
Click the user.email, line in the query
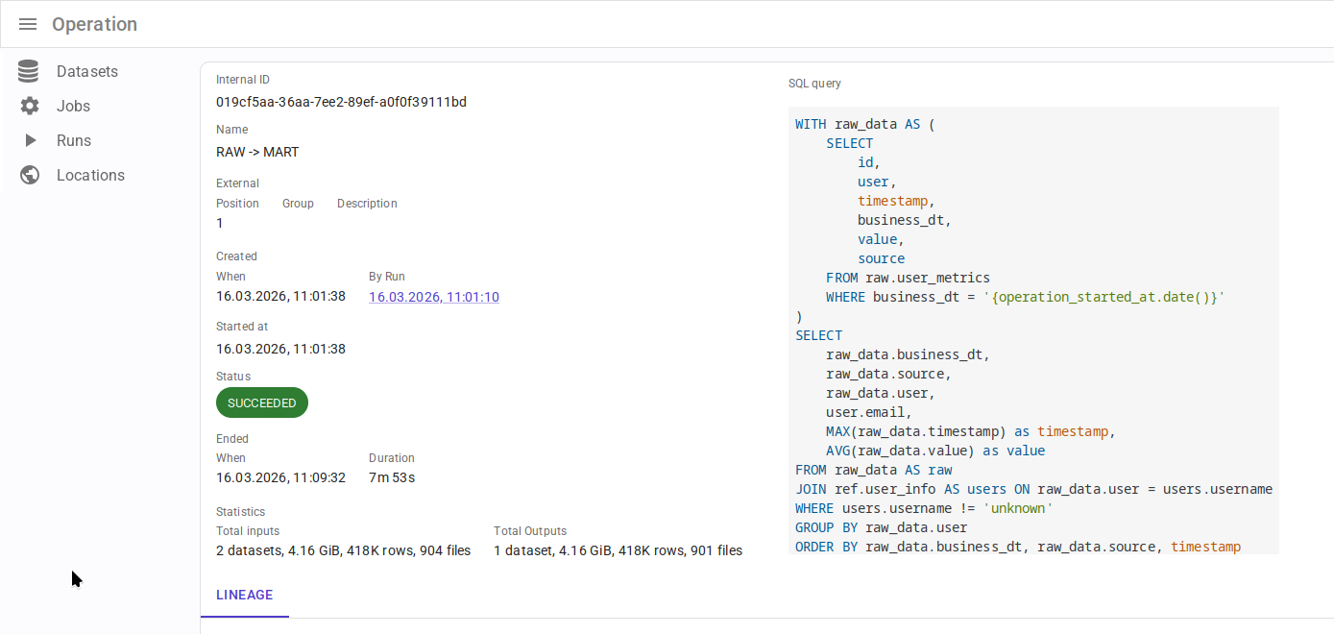[869, 412]
